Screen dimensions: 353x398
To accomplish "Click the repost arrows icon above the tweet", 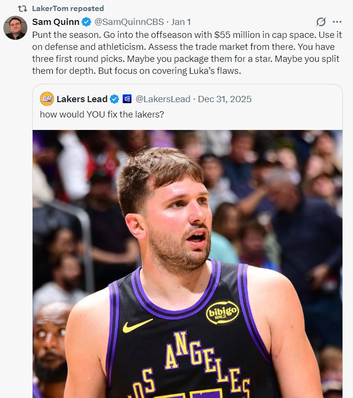I will (21, 9).
